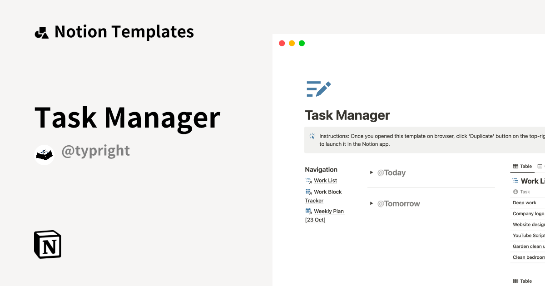Click the Work Block Tracker grid icon
The width and height of the screenshot is (545, 286).
click(307, 192)
